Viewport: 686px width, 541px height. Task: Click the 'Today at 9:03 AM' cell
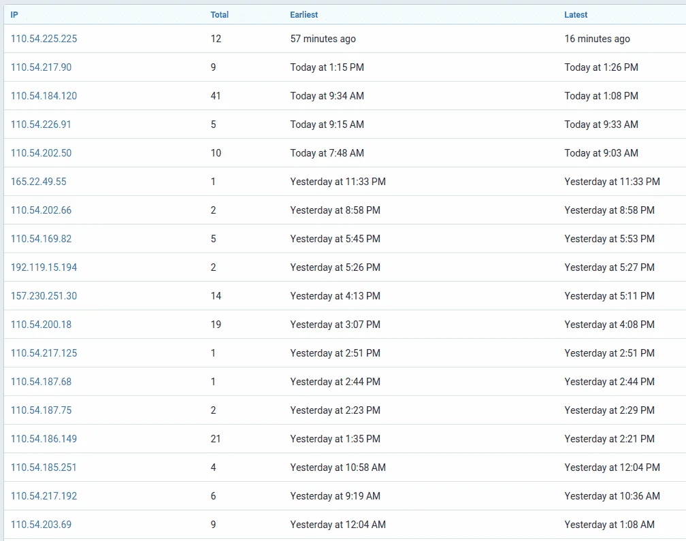point(601,153)
